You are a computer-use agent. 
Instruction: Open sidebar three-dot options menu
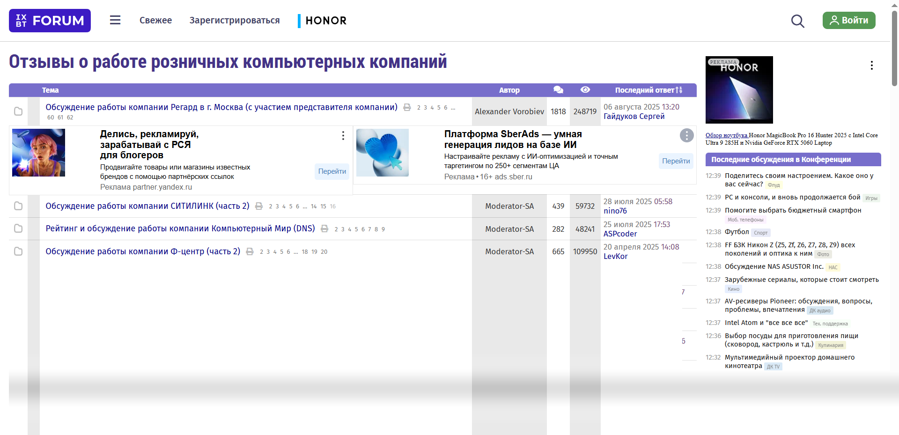[871, 66]
